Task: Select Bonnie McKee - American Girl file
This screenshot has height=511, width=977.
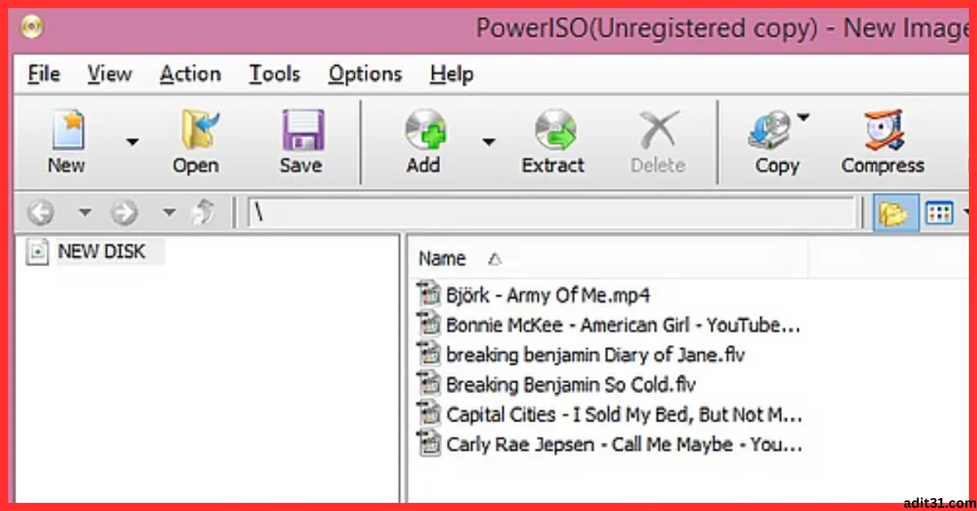Action: [624, 325]
